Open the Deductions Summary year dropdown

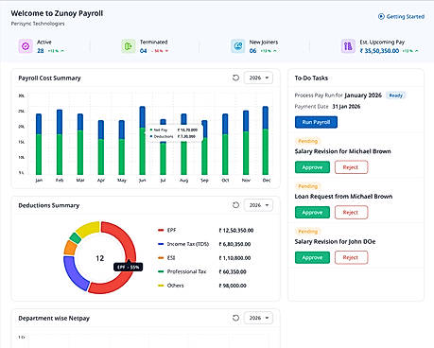tap(258, 205)
